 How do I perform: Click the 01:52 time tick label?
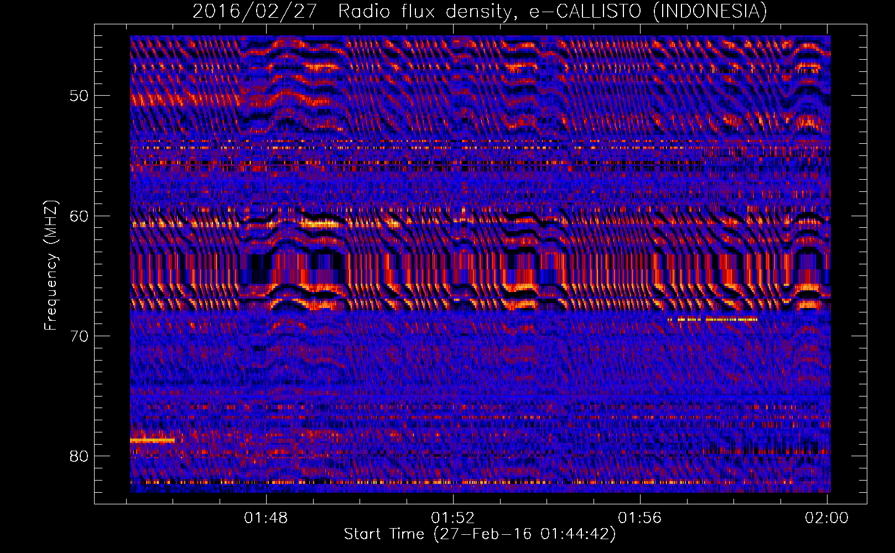(453, 518)
